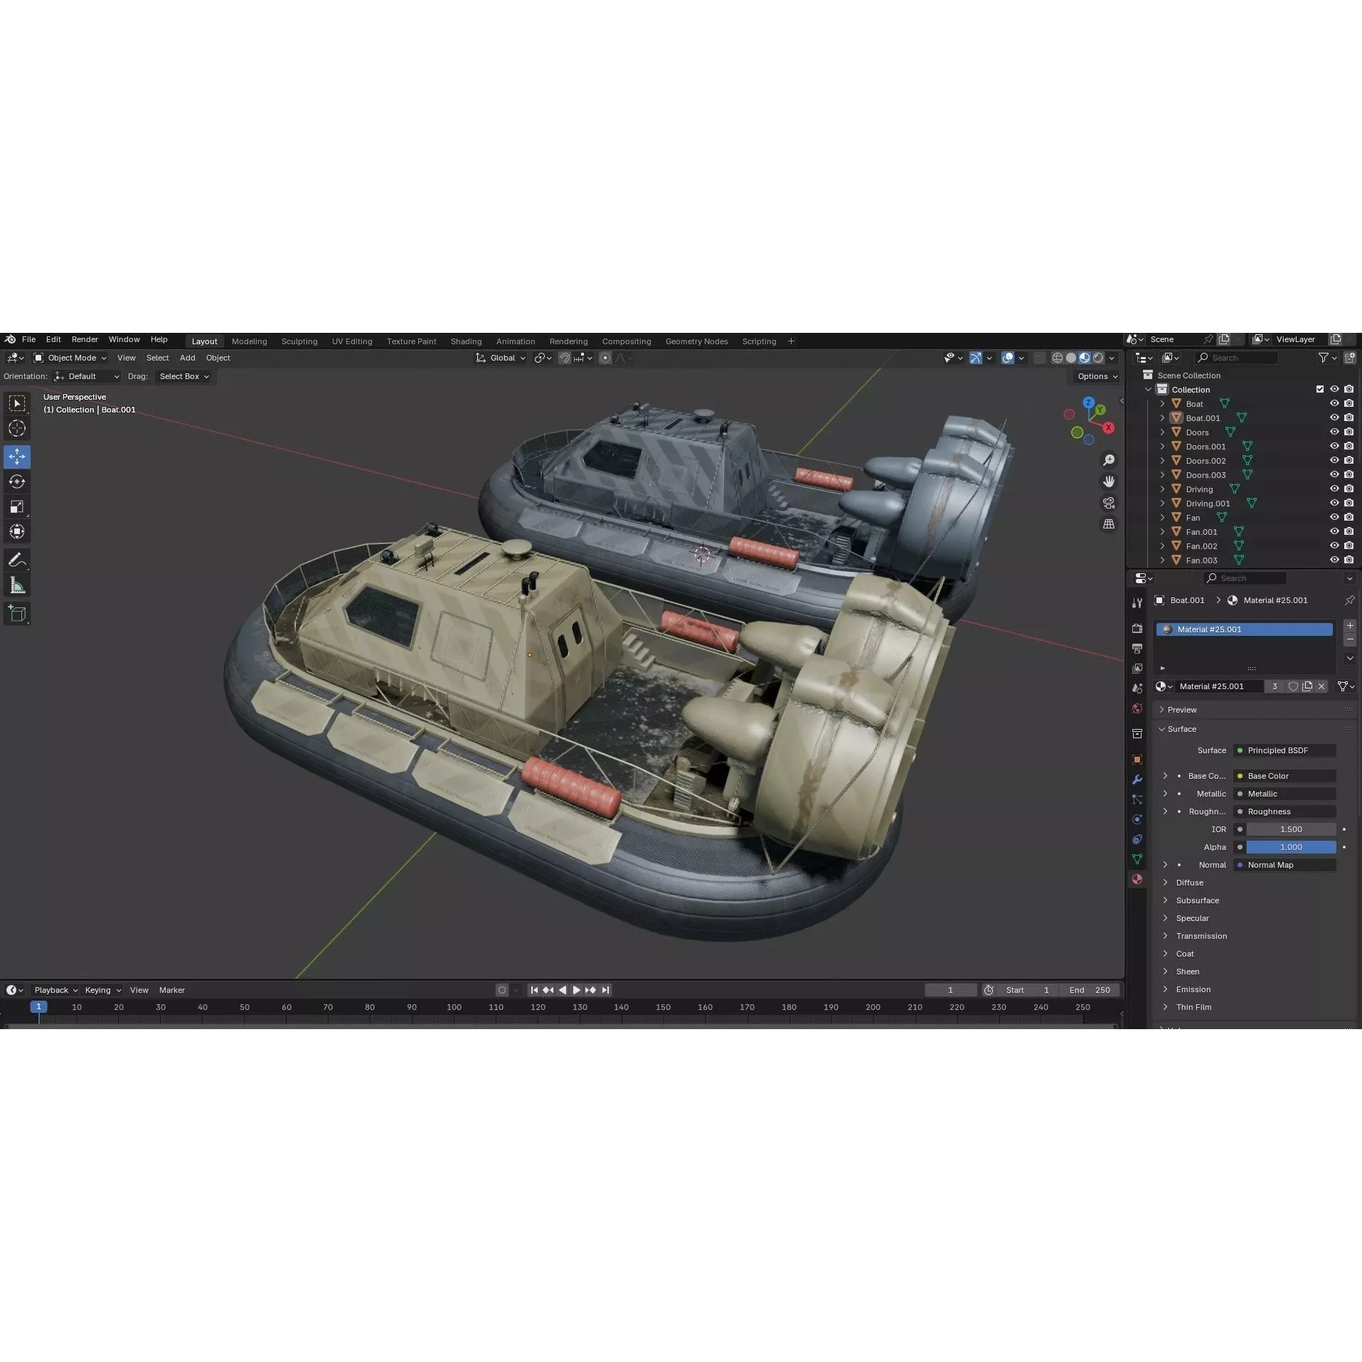Collapse the Surface panel in material properties
1362x1362 pixels.
coord(1181,728)
